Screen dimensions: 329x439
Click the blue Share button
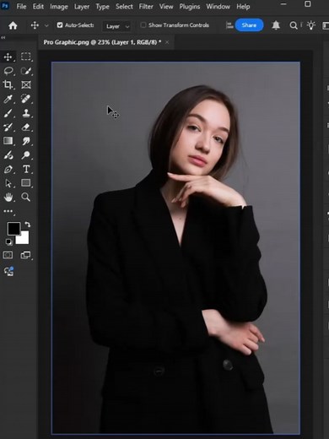249,25
